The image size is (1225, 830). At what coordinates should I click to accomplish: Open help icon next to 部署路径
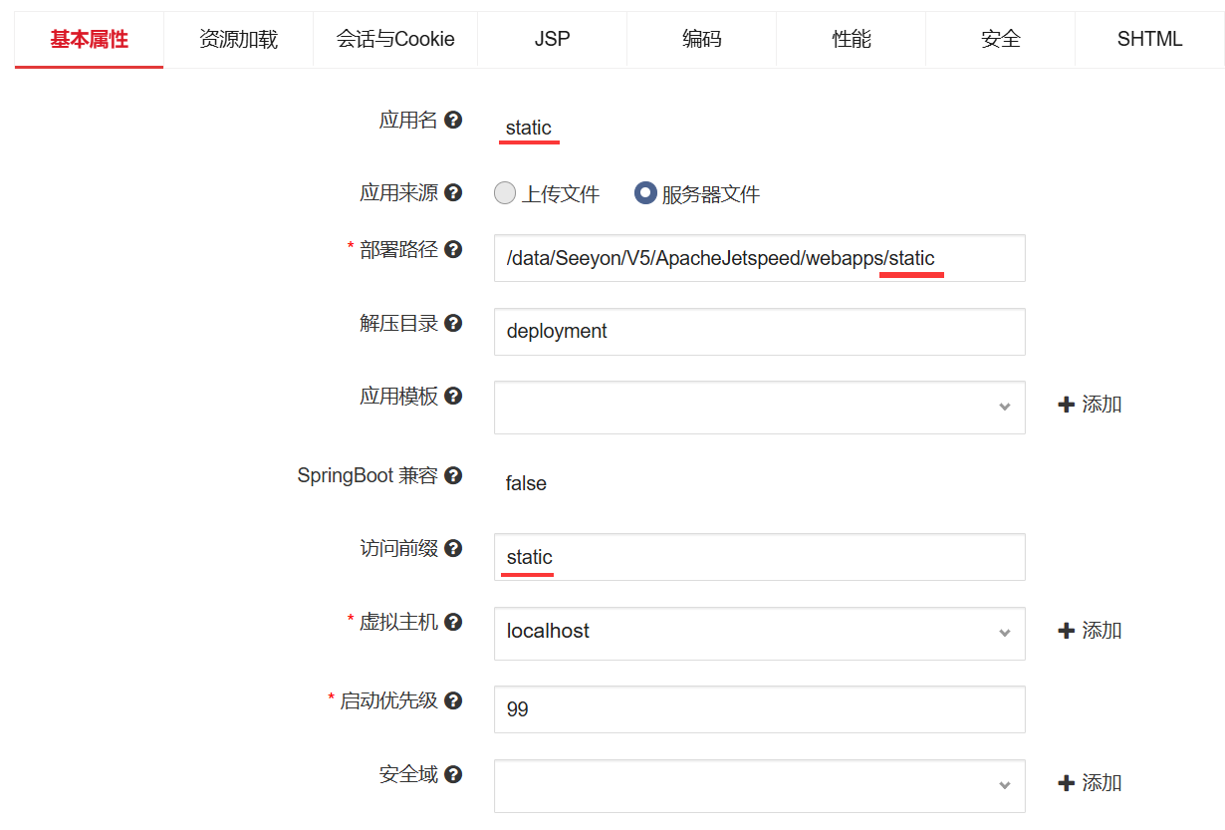(453, 249)
